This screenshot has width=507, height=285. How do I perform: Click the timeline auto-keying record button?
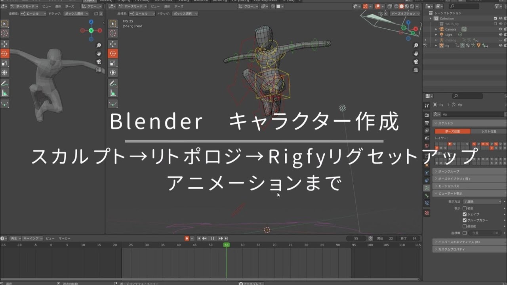(187, 238)
